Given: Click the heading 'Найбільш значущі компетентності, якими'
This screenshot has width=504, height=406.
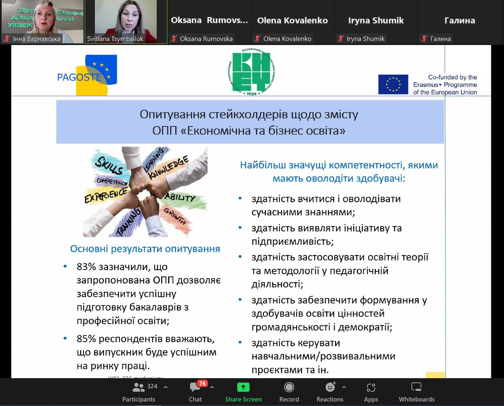Looking at the screenshot, I should (339, 165).
